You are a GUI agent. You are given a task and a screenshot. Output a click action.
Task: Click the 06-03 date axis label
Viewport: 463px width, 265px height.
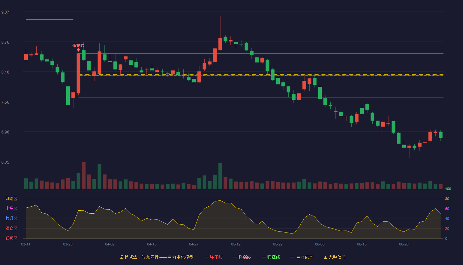click(x=320, y=244)
